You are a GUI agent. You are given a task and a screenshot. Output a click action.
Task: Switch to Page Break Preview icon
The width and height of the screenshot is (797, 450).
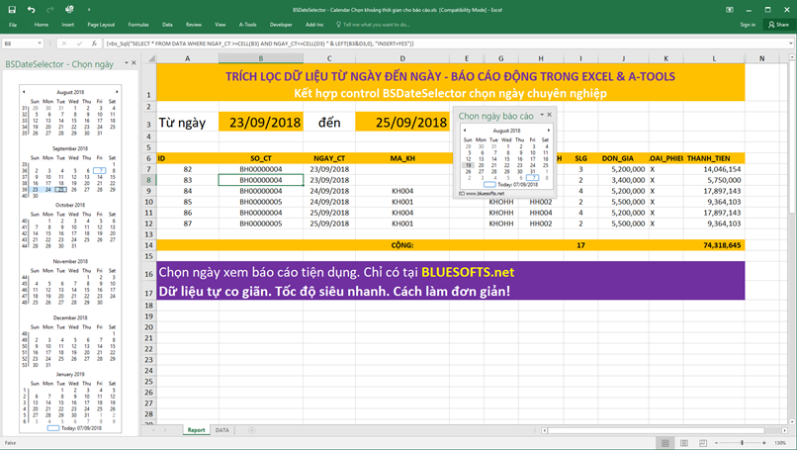tap(702, 443)
